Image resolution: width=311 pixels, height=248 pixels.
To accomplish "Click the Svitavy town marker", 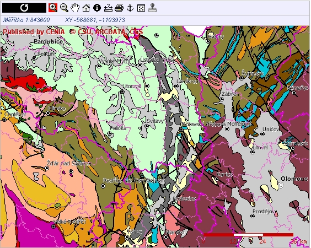I will (x=147, y=126).
